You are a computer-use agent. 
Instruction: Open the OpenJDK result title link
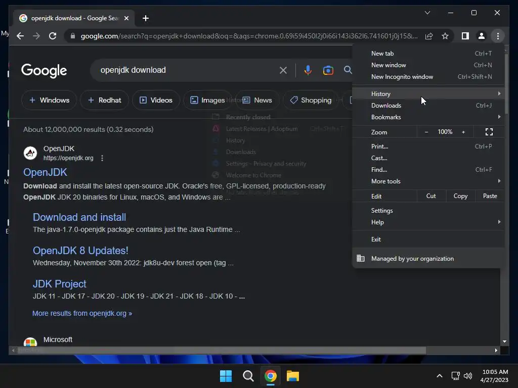click(x=45, y=172)
